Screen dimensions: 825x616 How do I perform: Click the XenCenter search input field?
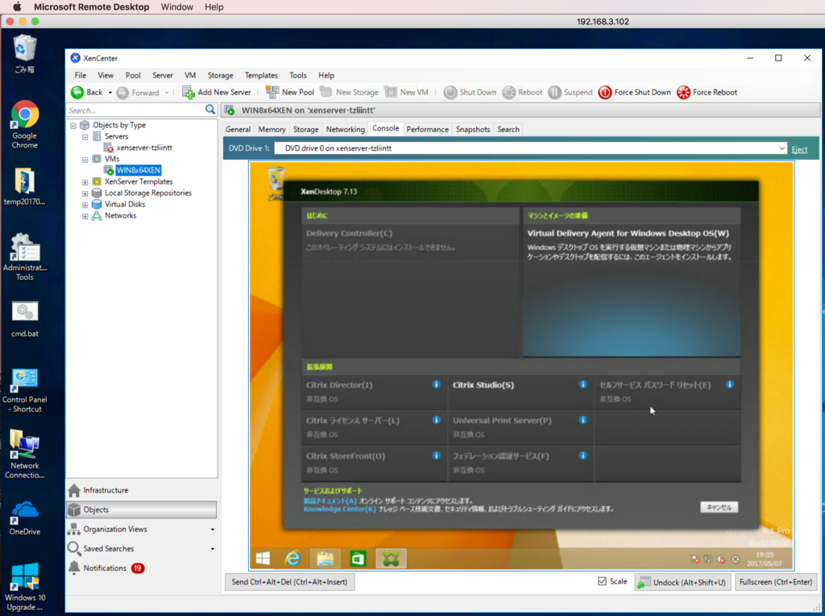(135, 110)
